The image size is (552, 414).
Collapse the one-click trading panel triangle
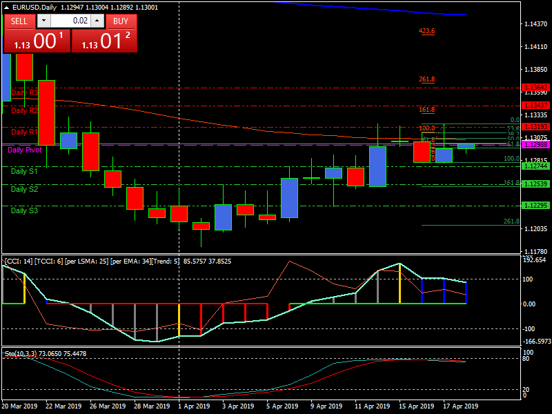pyautogui.click(x=7, y=8)
